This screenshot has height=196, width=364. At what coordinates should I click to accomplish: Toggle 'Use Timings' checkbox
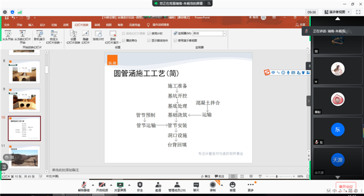point(149,33)
